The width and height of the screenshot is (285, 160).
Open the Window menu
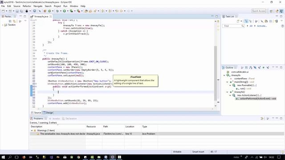(x=74, y=6)
